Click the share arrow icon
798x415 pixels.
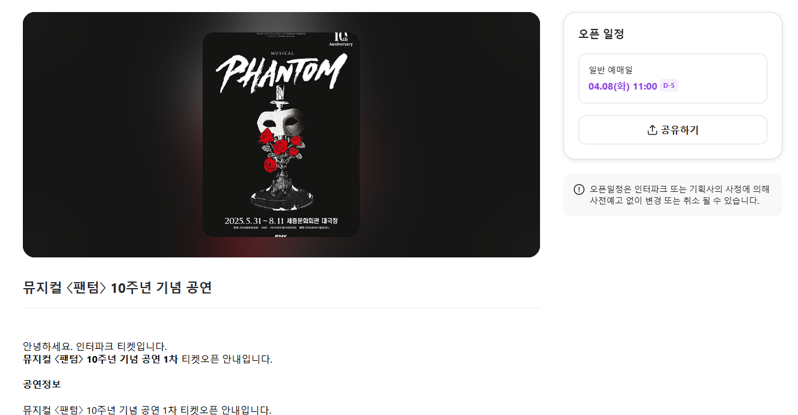(652, 130)
